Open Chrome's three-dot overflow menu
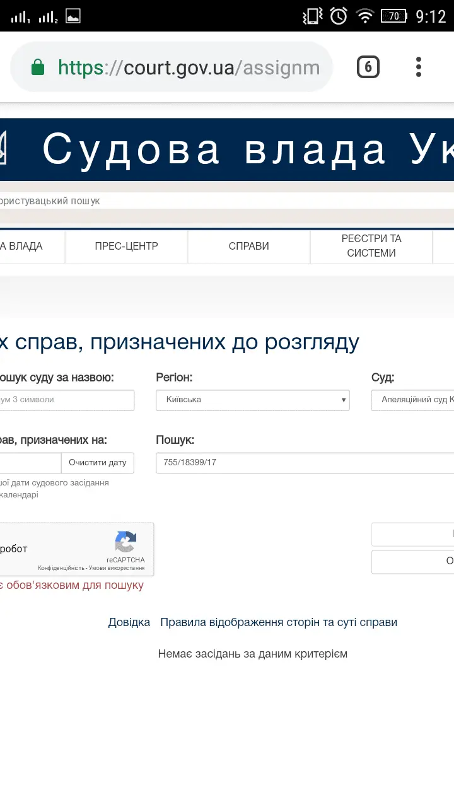Image resolution: width=454 pixels, height=807 pixels. [x=418, y=67]
